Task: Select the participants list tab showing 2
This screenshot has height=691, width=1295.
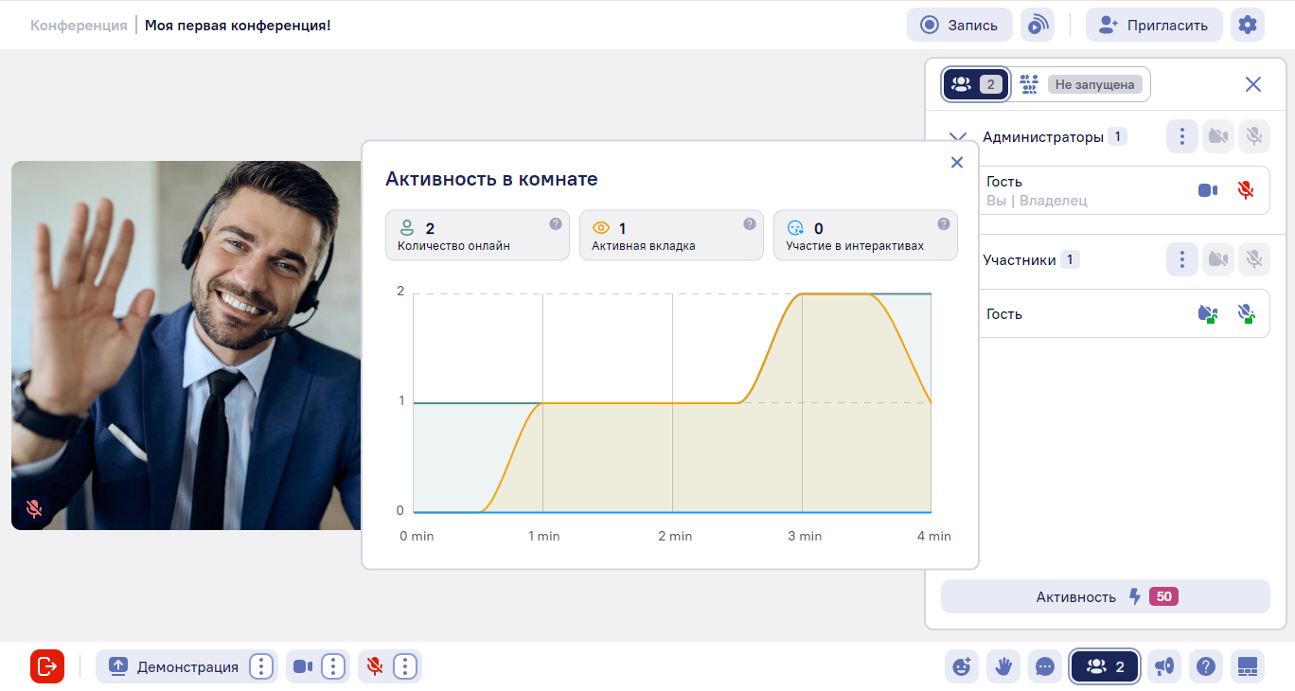Action: pos(976,84)
